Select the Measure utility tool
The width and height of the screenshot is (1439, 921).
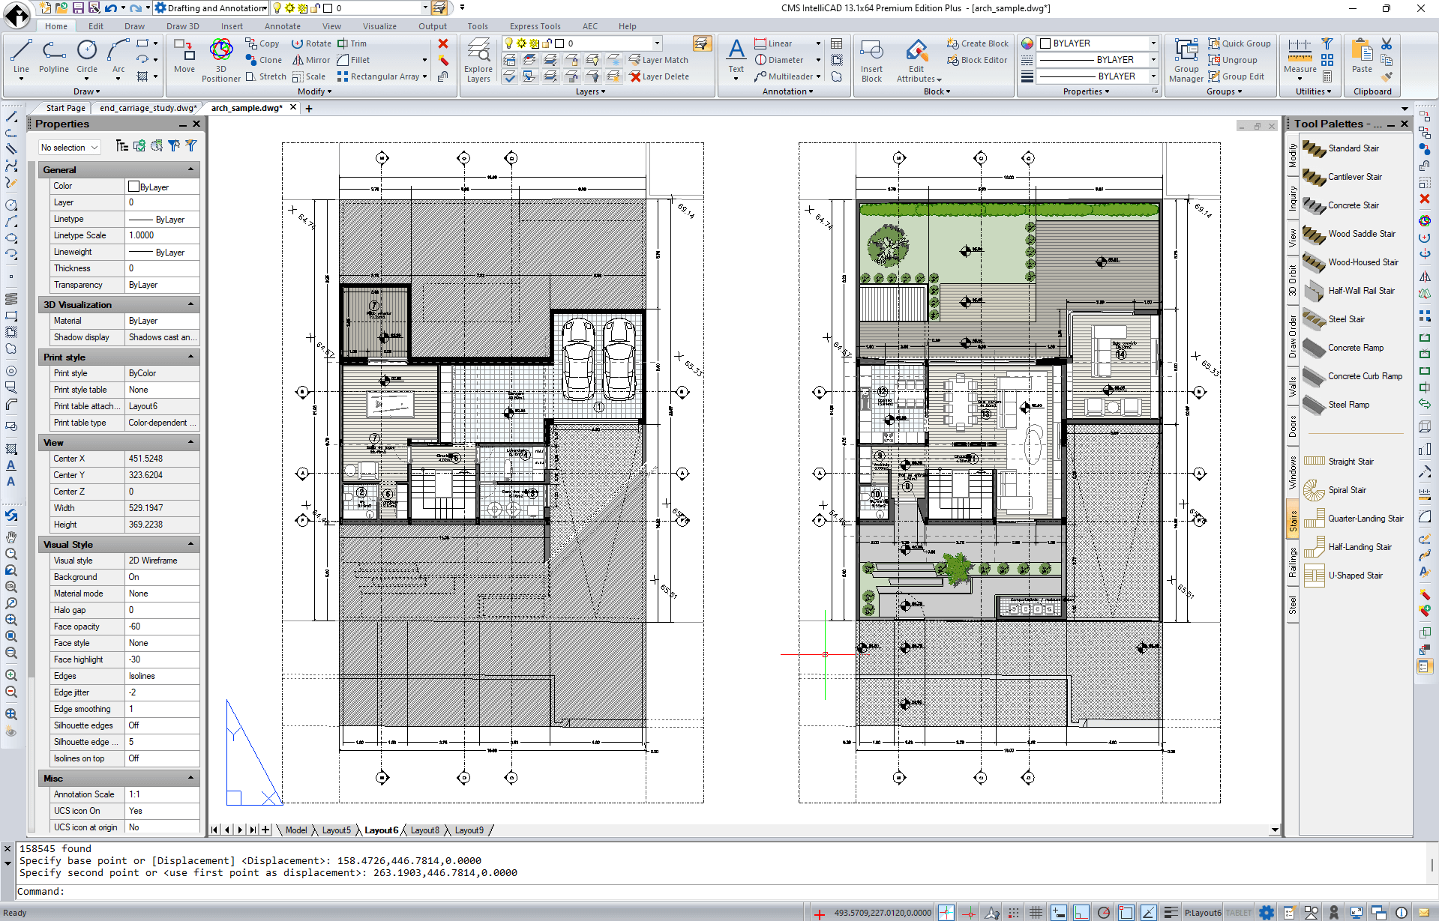1300,57
